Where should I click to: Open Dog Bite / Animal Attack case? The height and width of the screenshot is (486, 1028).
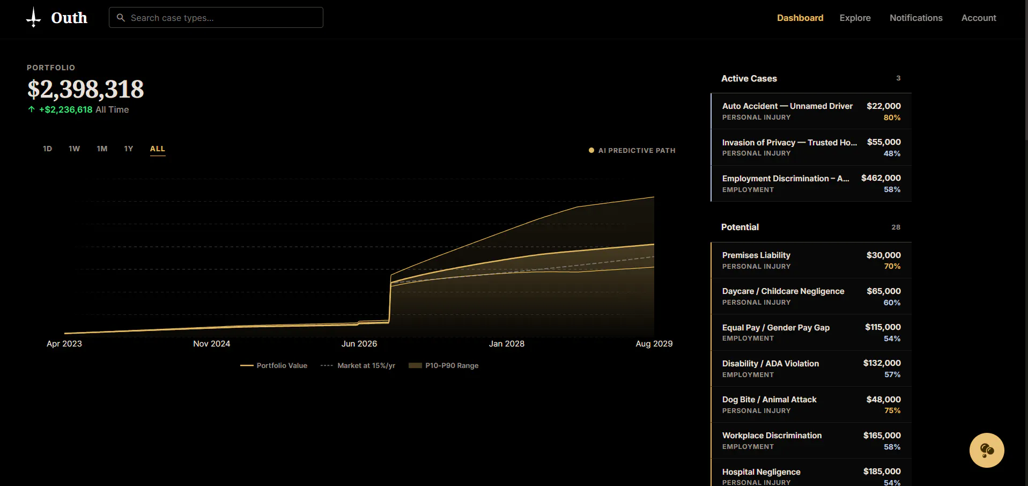pyautogui.click(x=811, y=404)
